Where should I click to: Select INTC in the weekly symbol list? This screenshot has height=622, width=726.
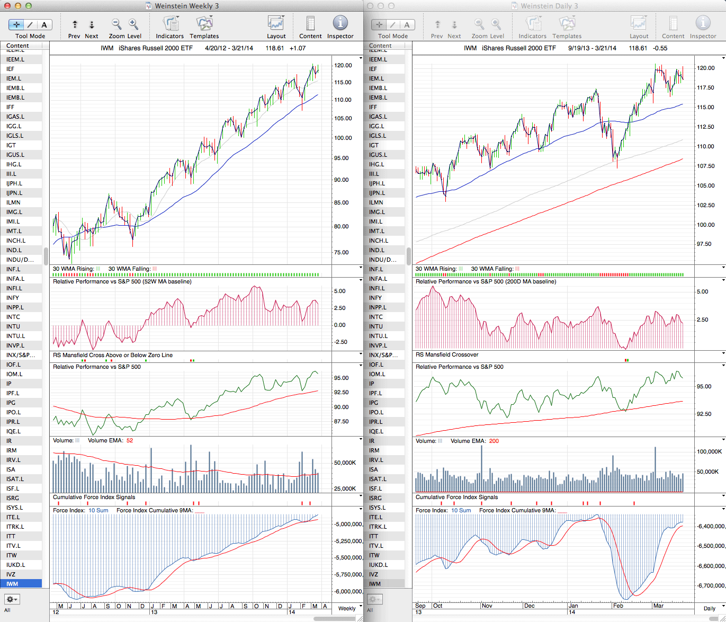(x=13, y=317)
